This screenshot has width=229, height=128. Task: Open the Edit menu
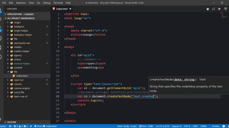click(11, 3)
